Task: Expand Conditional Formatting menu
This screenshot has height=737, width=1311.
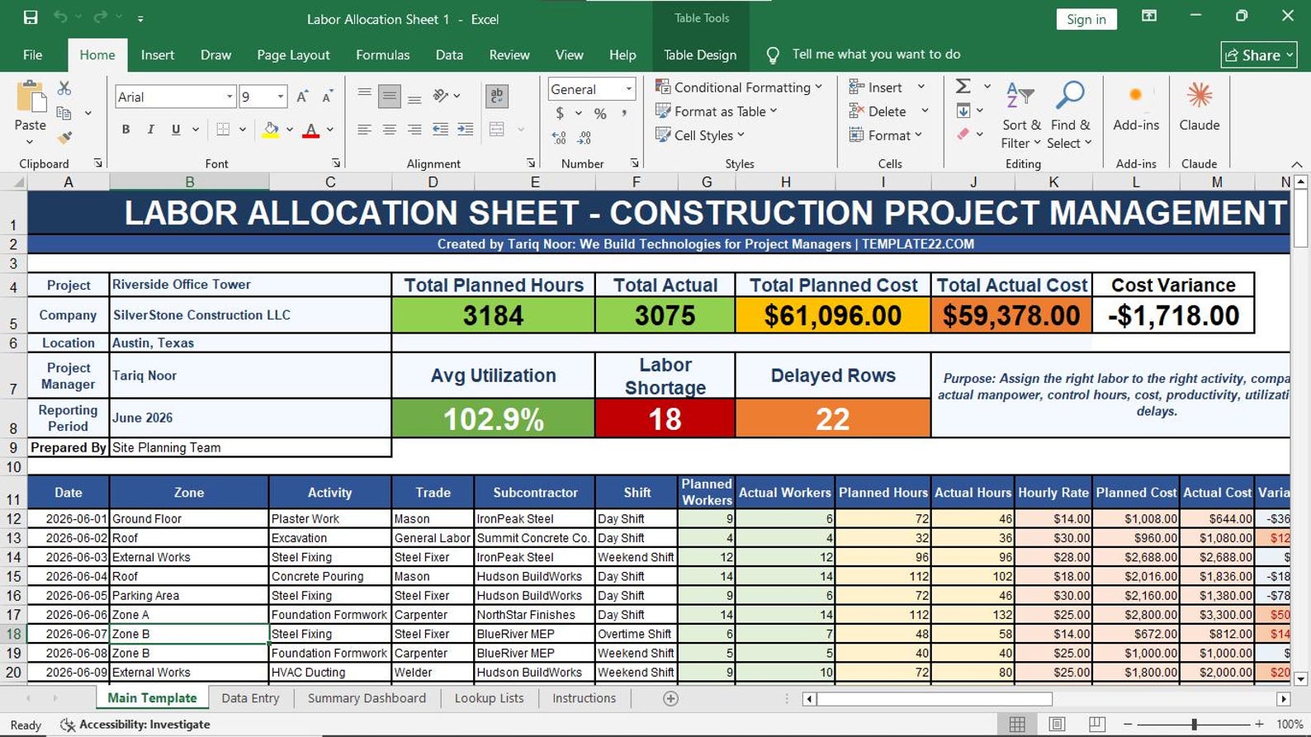Action: (x=739, y=87)
